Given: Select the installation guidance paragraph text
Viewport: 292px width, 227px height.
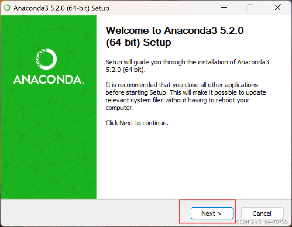Looking at the screenshot, I should click(x=187, y=66).
